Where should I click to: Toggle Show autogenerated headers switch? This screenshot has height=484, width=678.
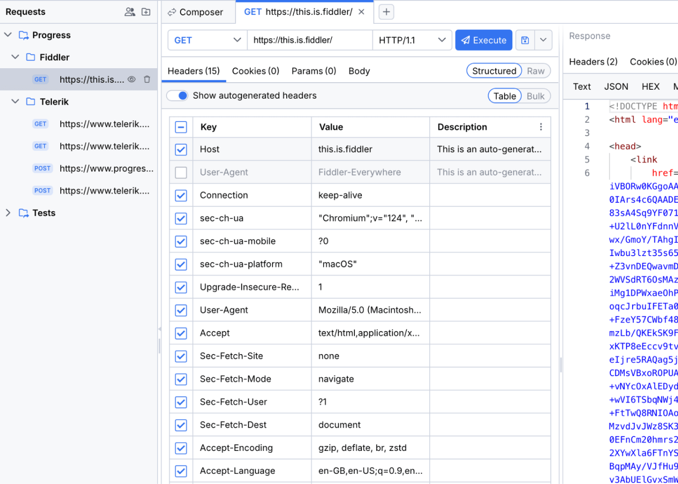(178, 96)
